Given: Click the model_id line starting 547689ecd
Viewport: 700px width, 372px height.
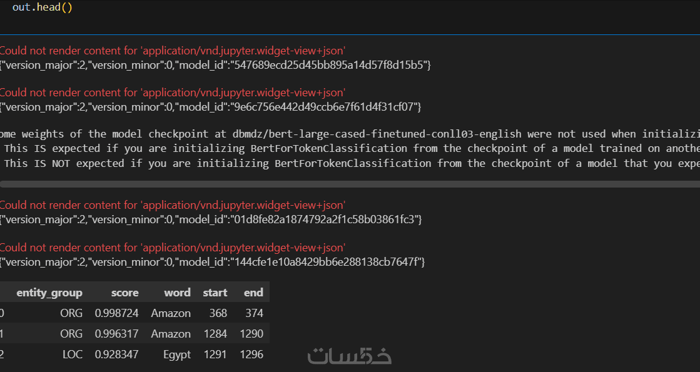Looking at the screenshot, I should (x=216, y=65).
